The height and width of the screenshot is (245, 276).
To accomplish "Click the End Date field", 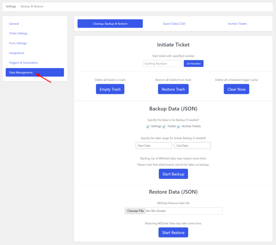I will point(193,146).
